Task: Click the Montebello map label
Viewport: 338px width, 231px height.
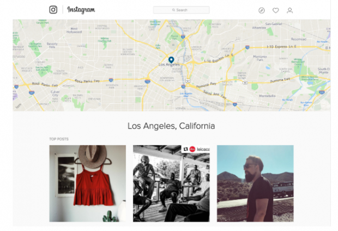Action: point(267,96)
